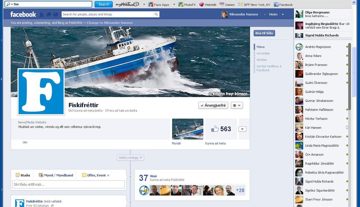The height and width of the screenshot is (207, 360).
Task: Click the Vinir heading link
Action: (x=154, y=176)
